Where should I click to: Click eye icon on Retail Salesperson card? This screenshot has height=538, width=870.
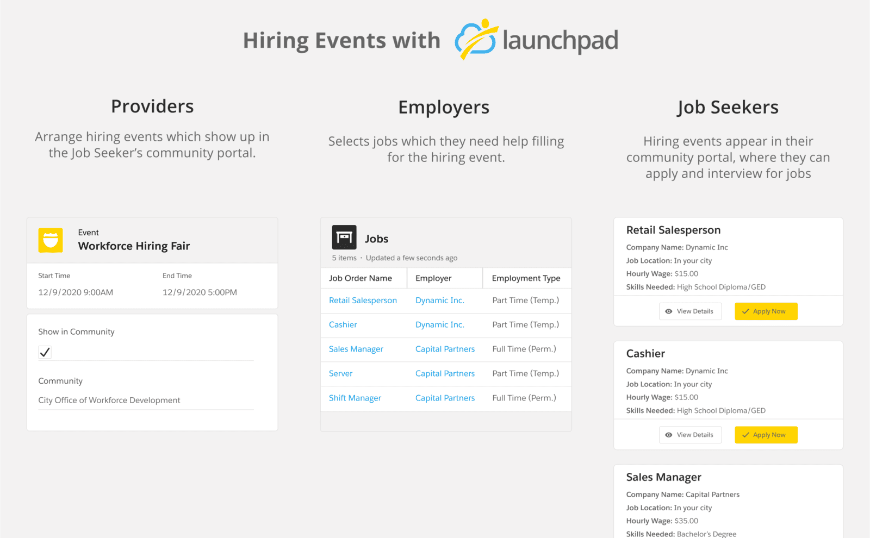669,311
